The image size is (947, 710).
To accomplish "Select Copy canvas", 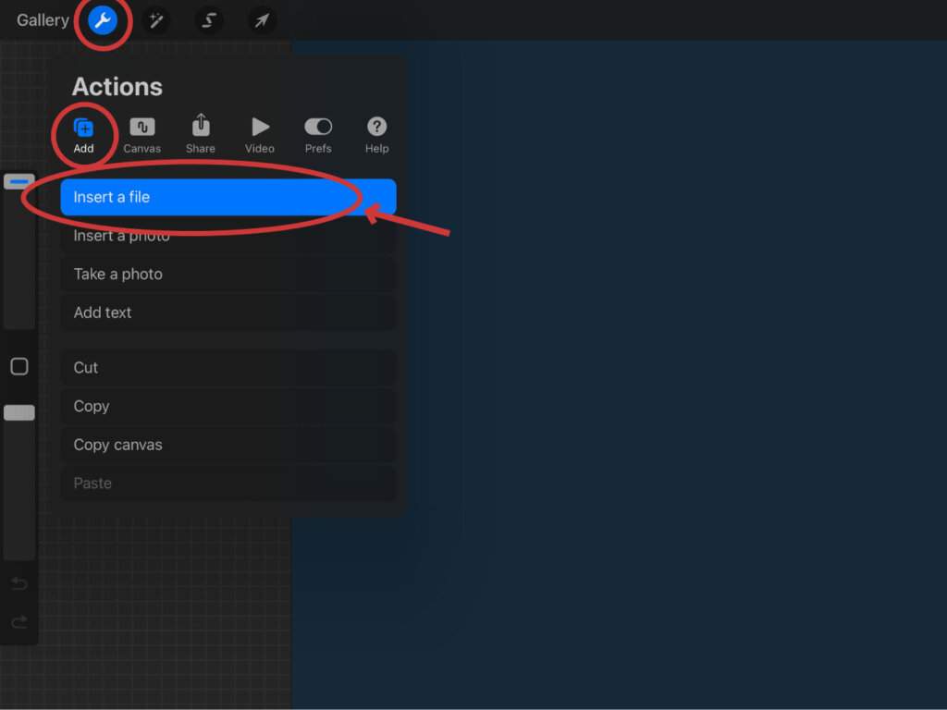I will point(228,446).
